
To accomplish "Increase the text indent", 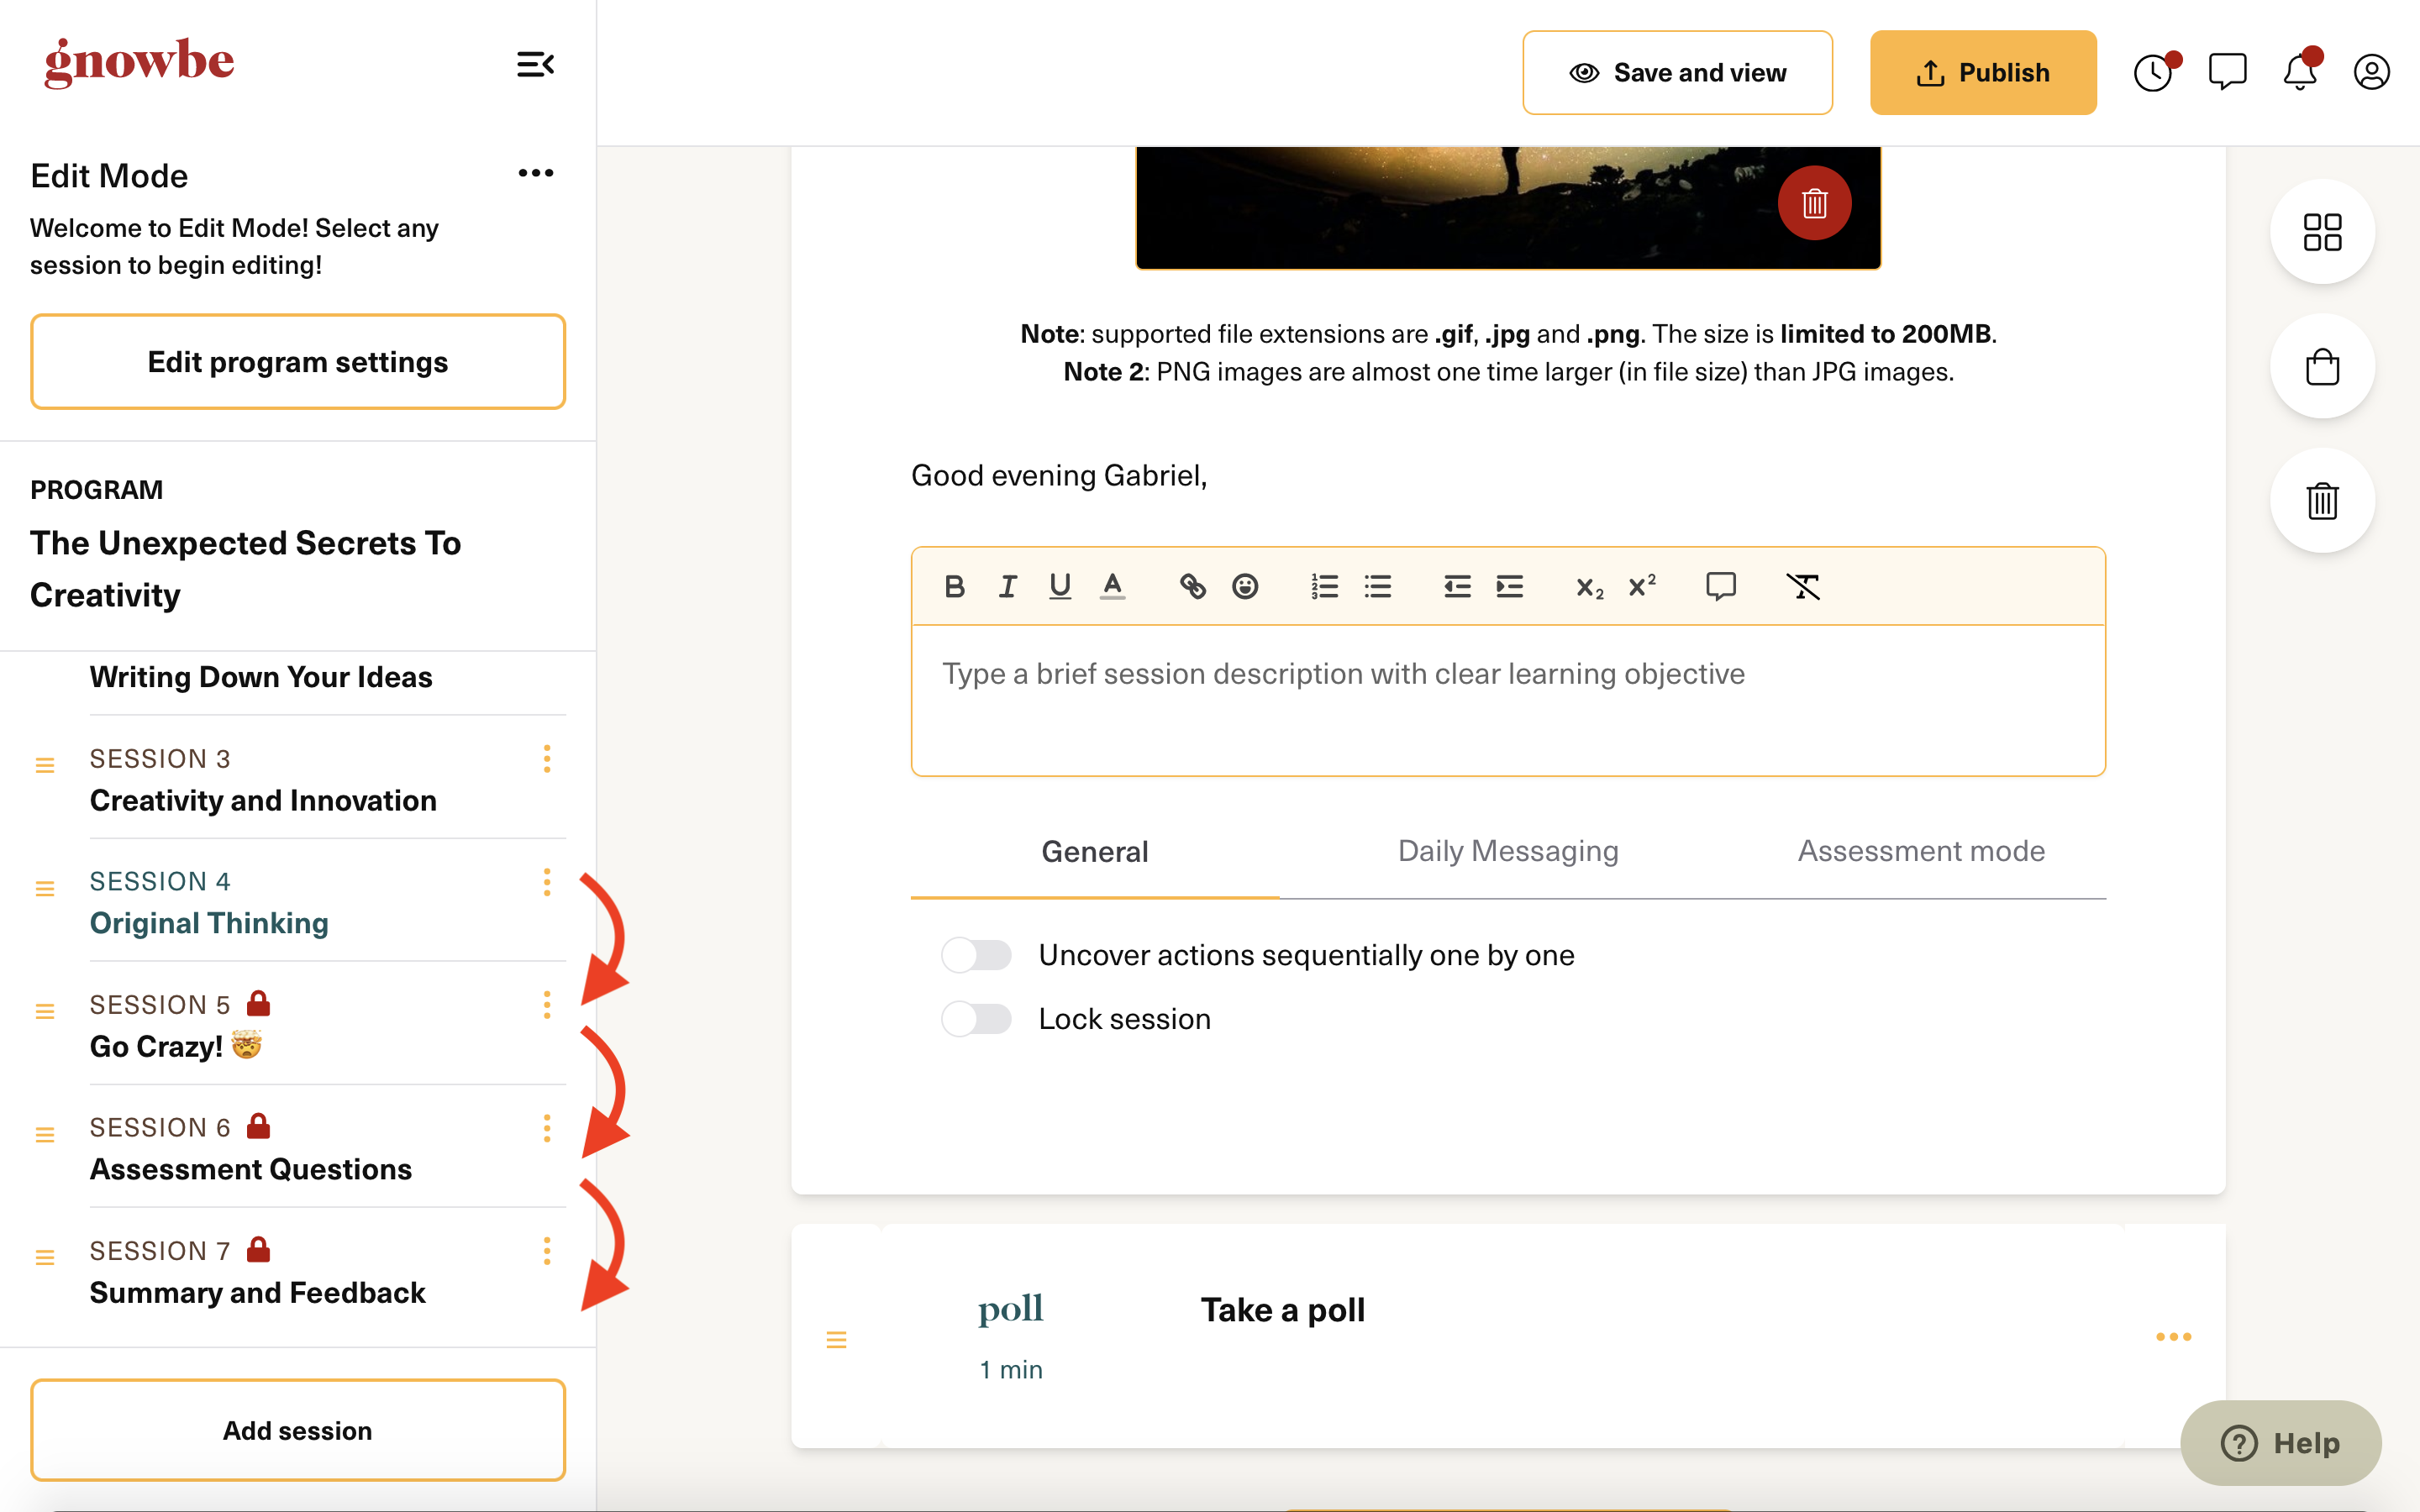I will point(1510,587).
